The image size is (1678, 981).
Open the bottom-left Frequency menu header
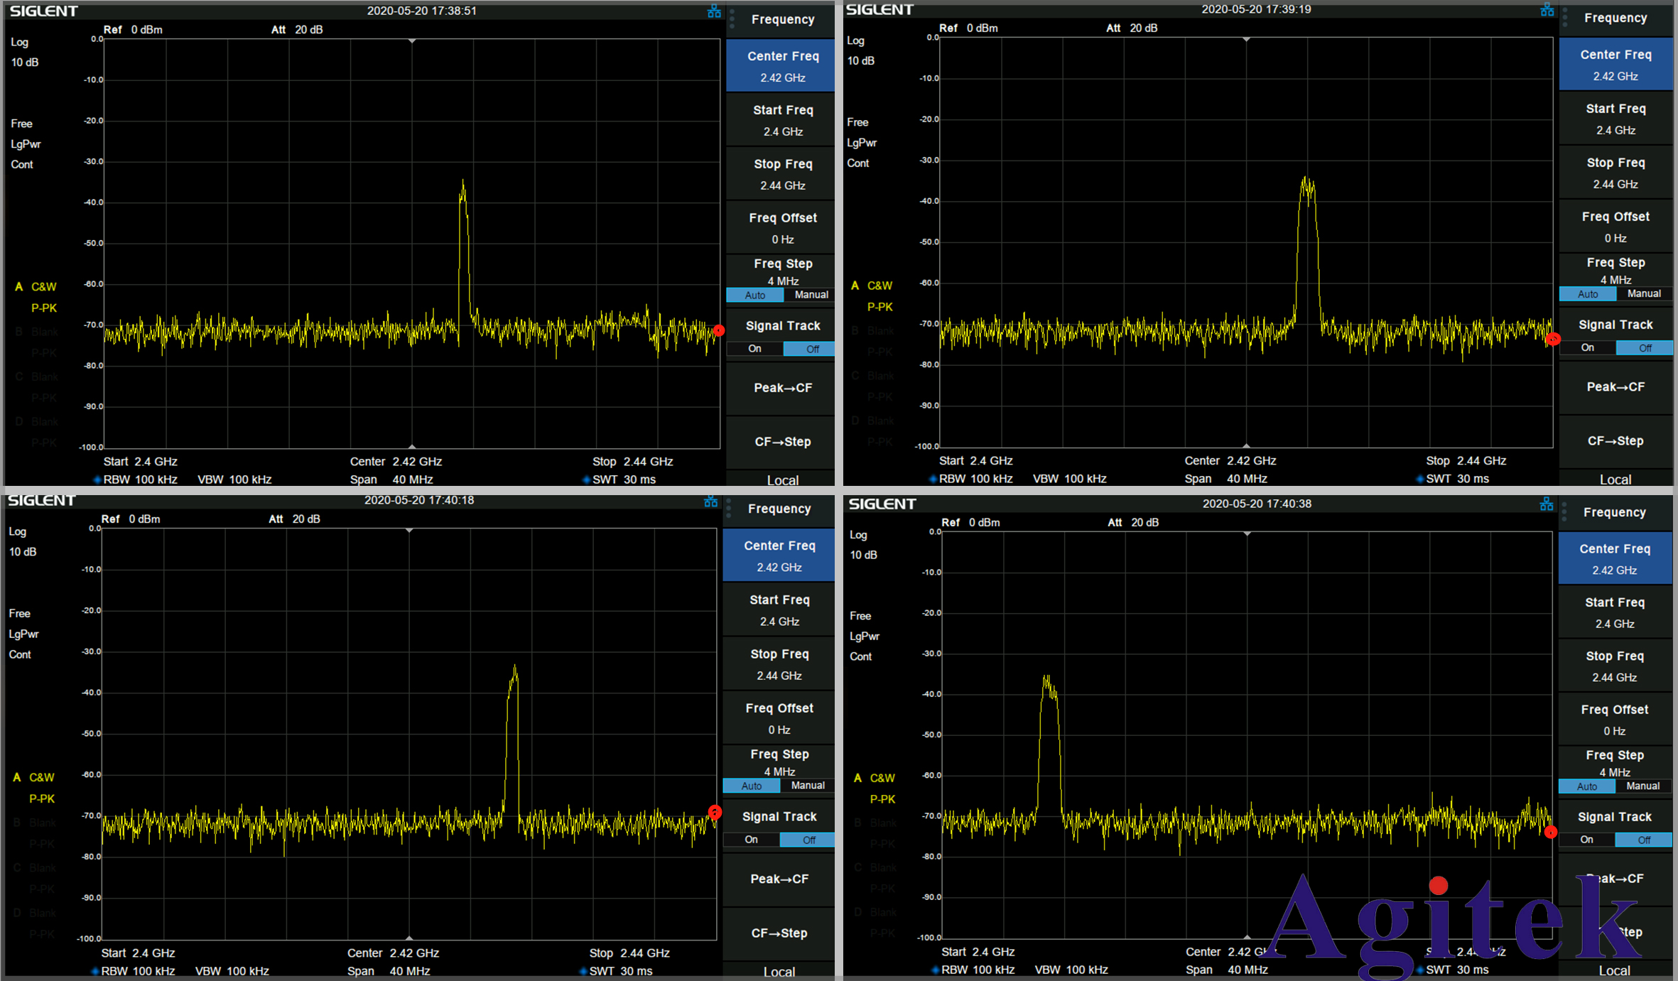coord(779,509)
